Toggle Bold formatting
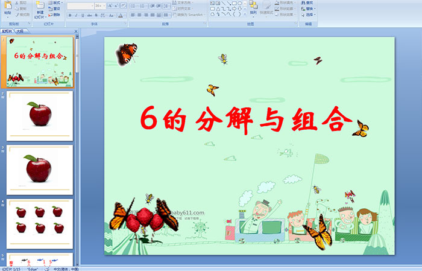The height and width of the screenshot is (271, 422). [70, 15]
